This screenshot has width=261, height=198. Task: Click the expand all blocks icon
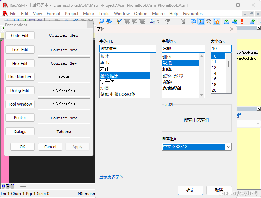tap(13, 186)
